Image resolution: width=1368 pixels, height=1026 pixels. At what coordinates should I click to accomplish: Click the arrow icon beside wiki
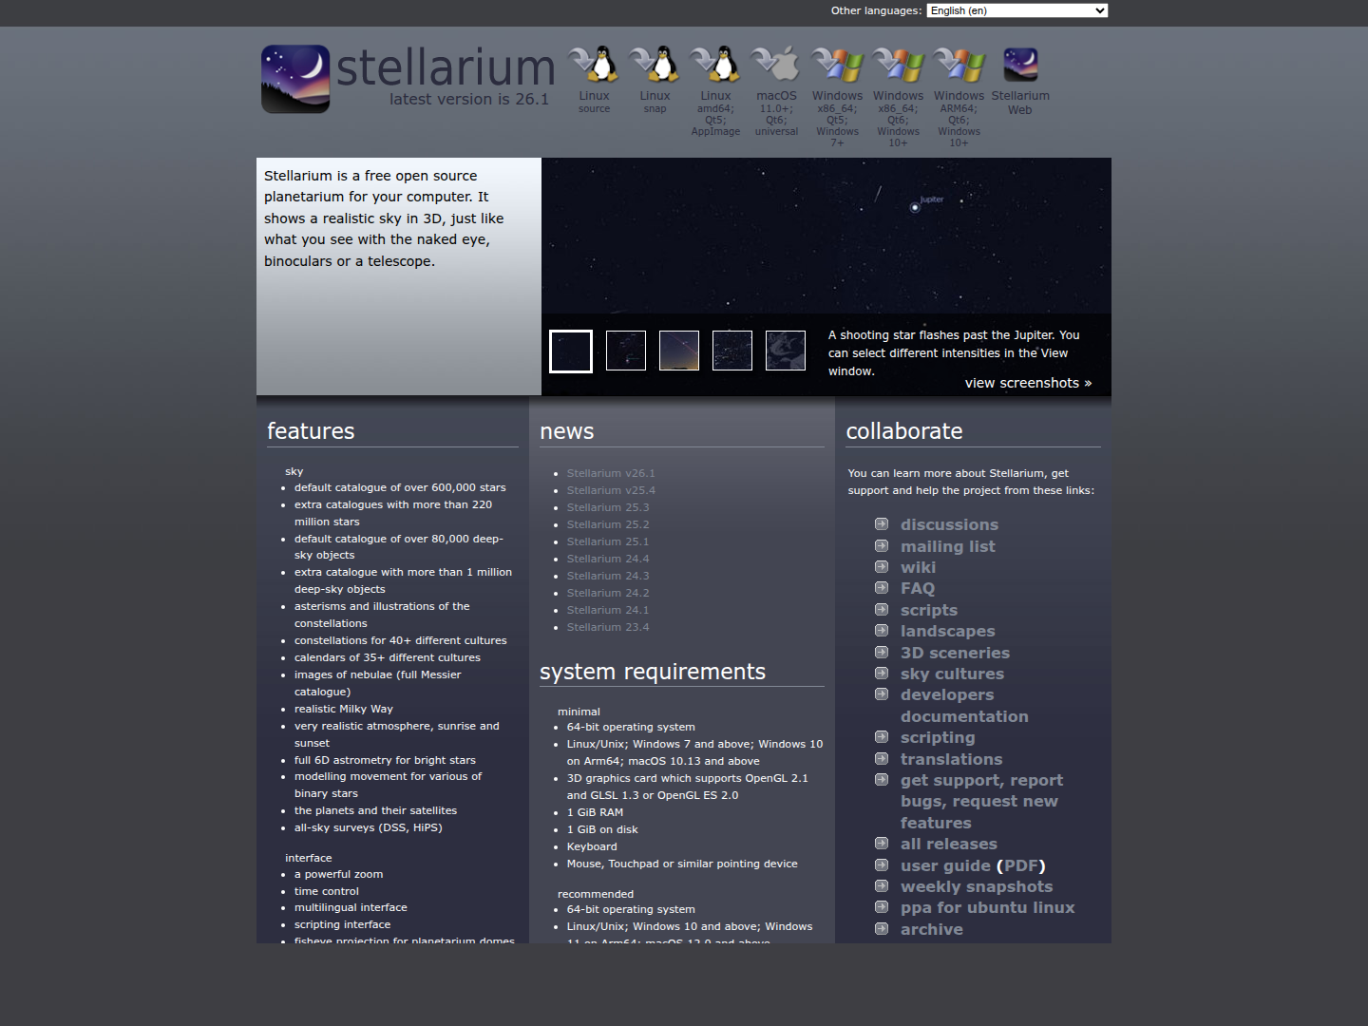[882, 567]
